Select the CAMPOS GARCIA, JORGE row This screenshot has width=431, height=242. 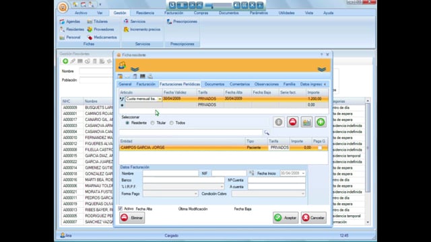tap(224, 148)
